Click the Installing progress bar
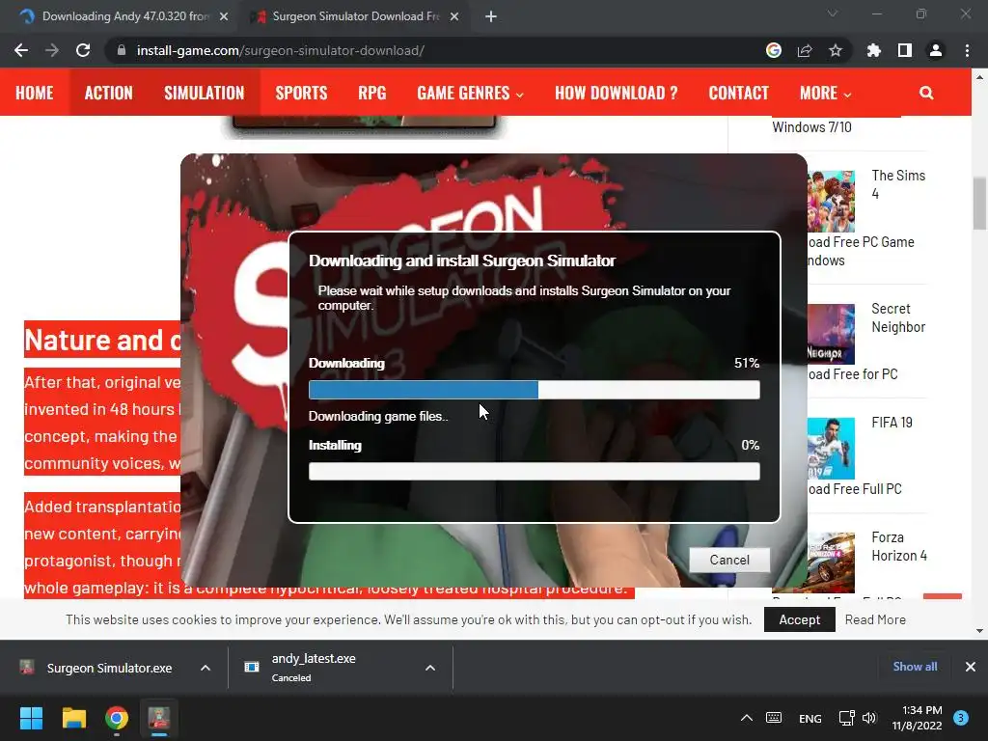This screenshot has width=988, height=741. click(x=535, y=471)
